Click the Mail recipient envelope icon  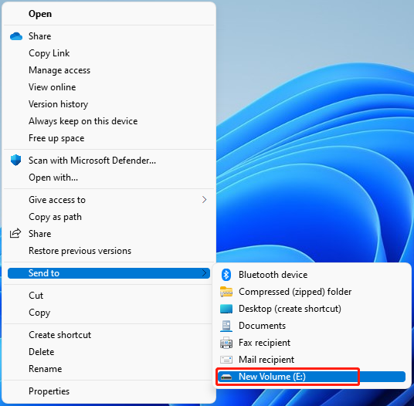[226, 360]
